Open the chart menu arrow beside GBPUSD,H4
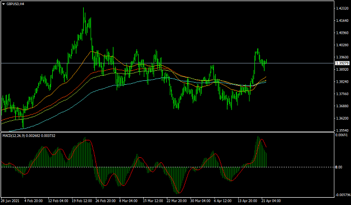The height and width of the screenshot is (205, 351). click(3, 4)
